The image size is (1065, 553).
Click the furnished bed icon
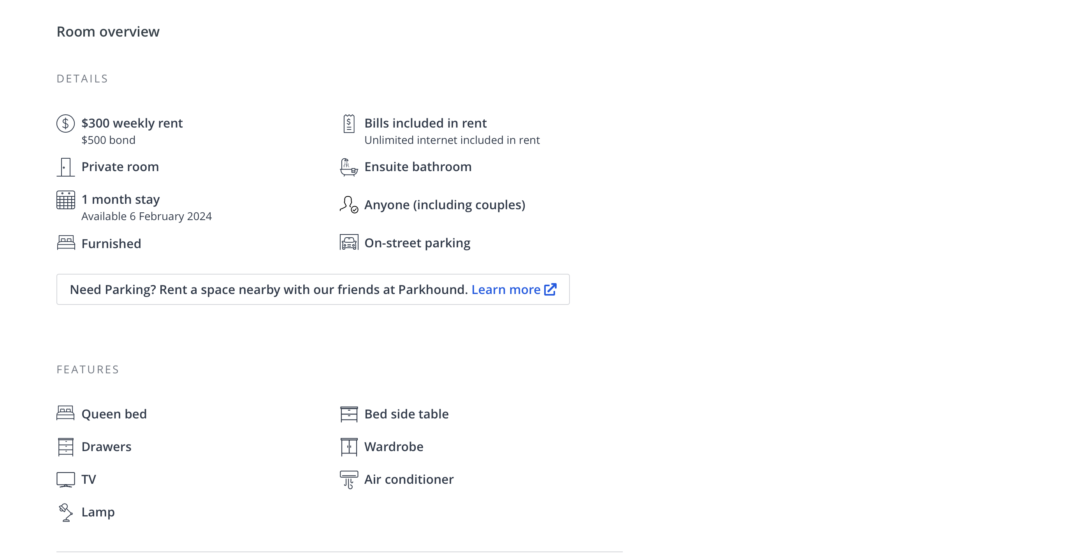(x=66, y=243)
